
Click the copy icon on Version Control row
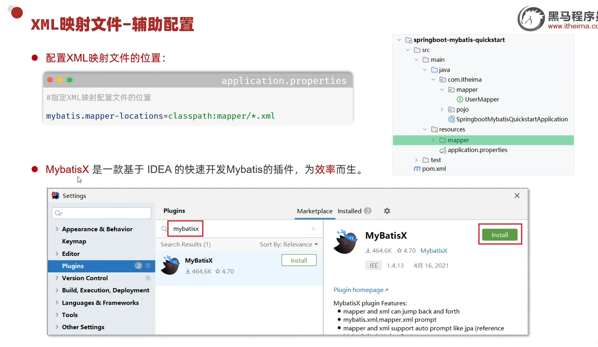148,278
